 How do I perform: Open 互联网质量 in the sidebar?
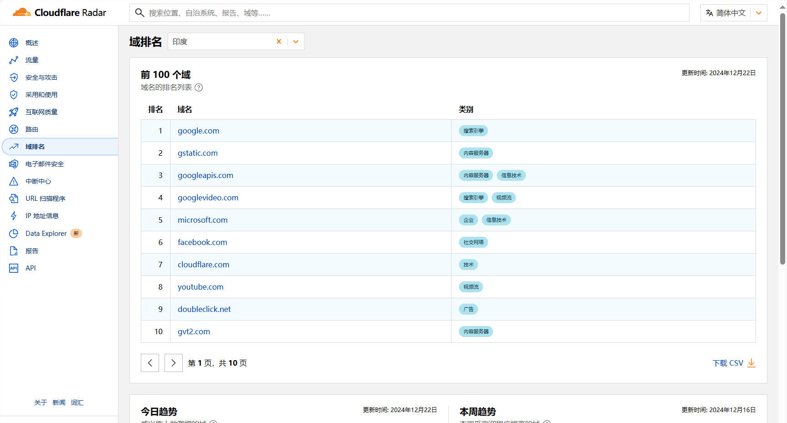coord(41,112)
